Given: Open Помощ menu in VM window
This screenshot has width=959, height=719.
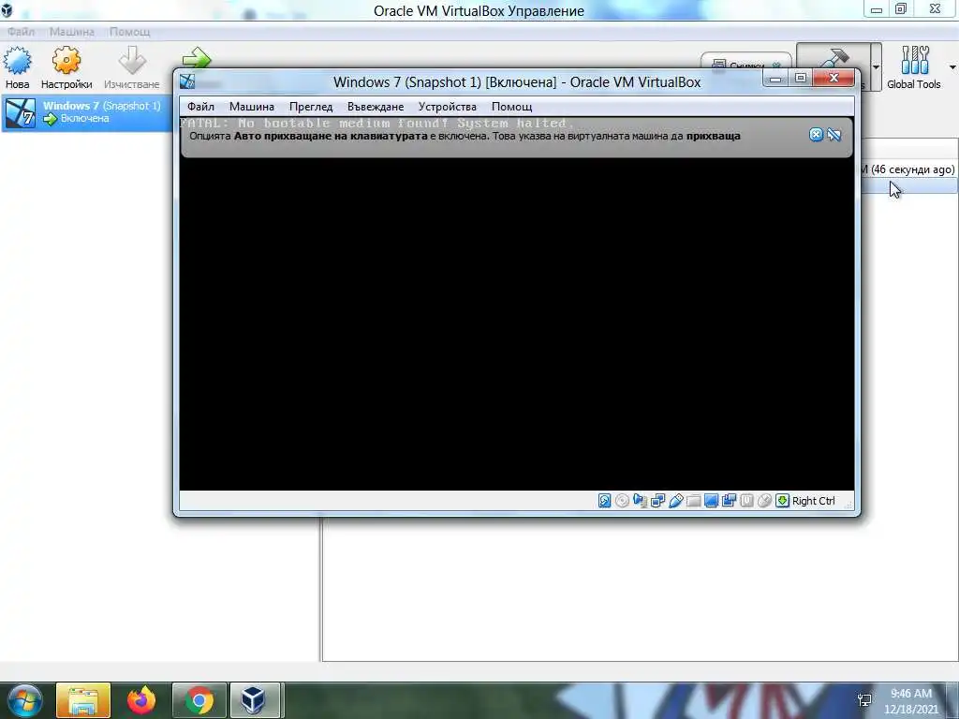Looking at the screenshot, I should (511, 107).
